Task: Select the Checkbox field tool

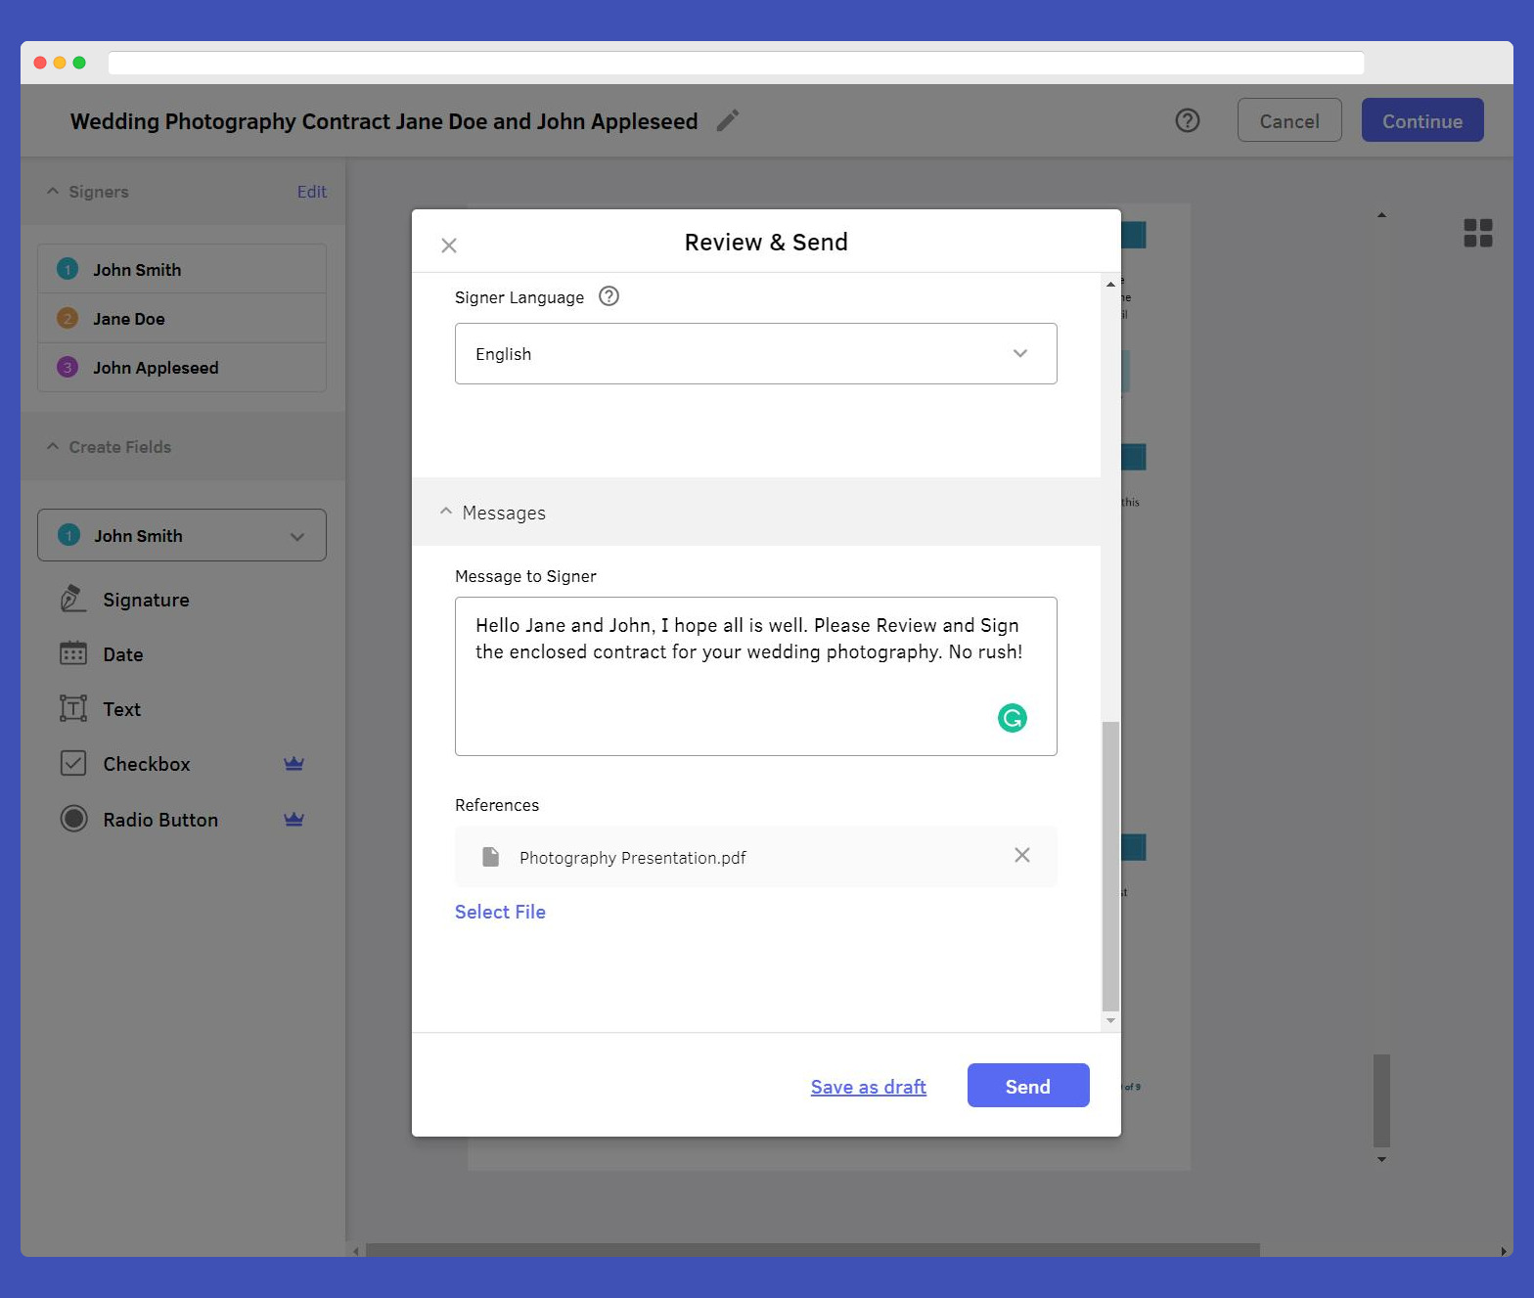Action: click(146, 764)
